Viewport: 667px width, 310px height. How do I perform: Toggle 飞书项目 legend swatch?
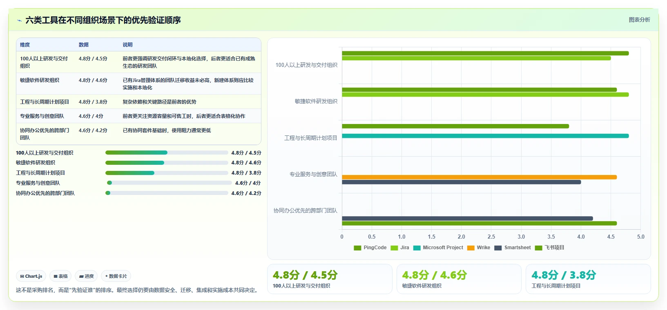[x=538, y=248]
